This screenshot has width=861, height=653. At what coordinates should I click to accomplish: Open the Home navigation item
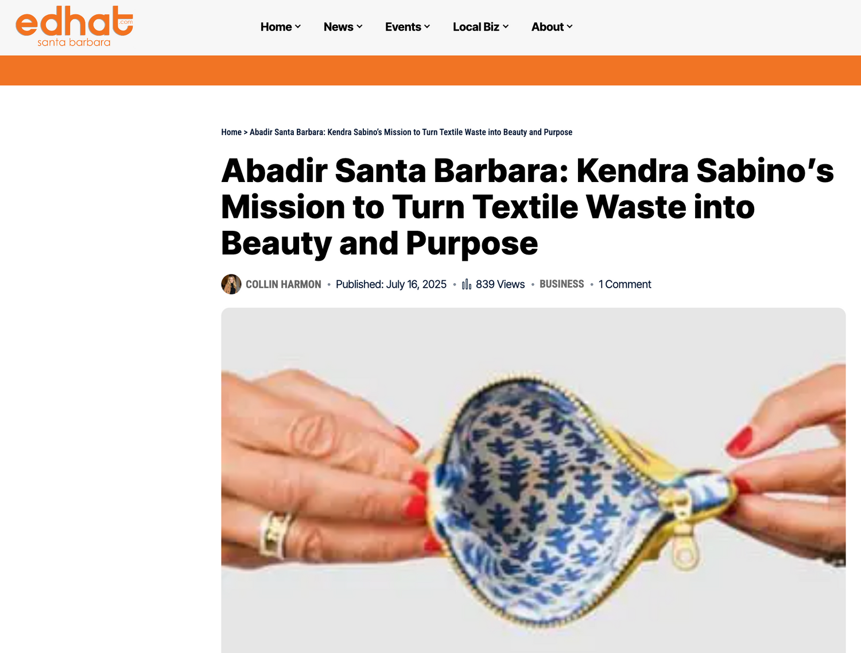(x=276, y=27)
